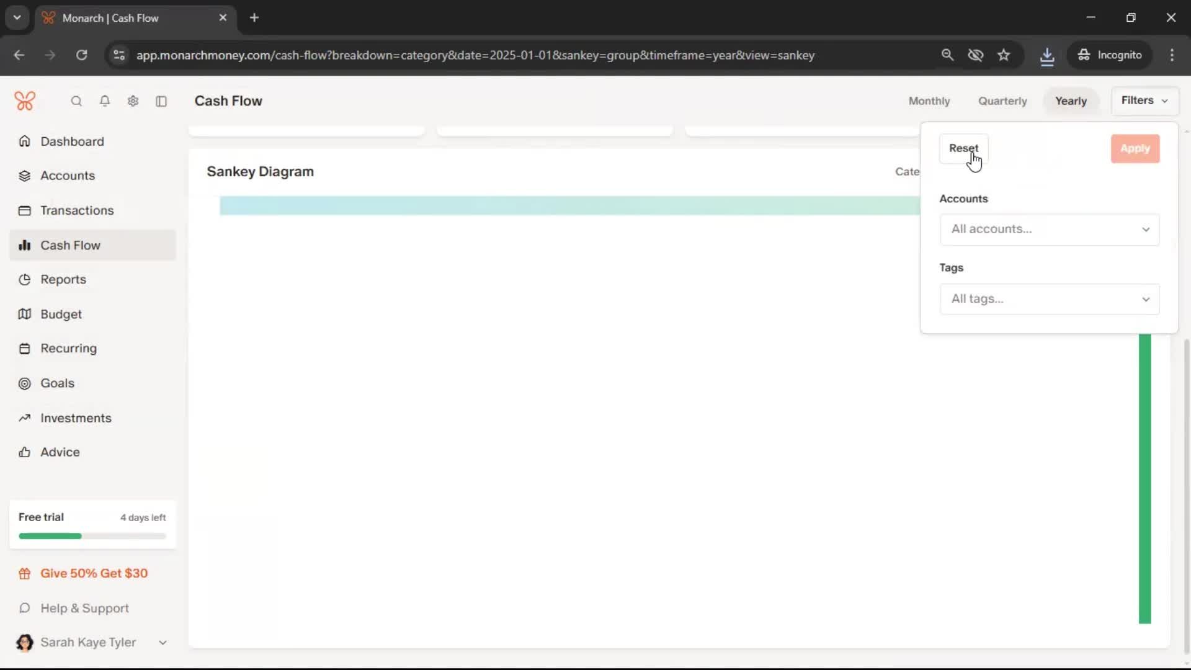Image resolution: width=1191 pixels, height=670 pixels.
Task: Expand the All tags dropdown
Action: tap(1049, 299)
